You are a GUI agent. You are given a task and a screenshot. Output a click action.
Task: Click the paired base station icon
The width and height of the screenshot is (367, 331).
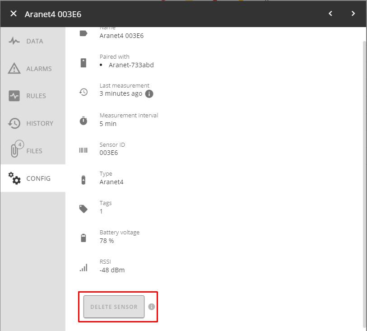pyautogui.click(x=84, y=63)
